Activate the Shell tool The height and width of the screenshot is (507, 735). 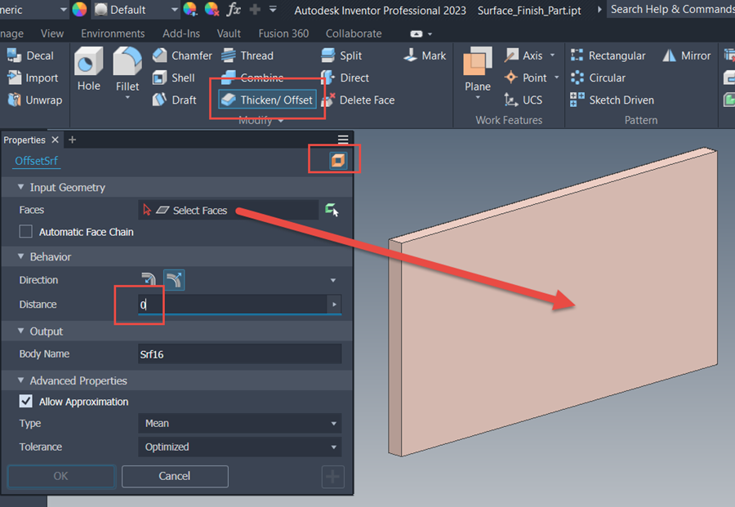[x=176, y=78]
